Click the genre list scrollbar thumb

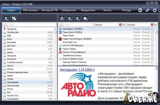pyautogui.click(x=55, y=32)
